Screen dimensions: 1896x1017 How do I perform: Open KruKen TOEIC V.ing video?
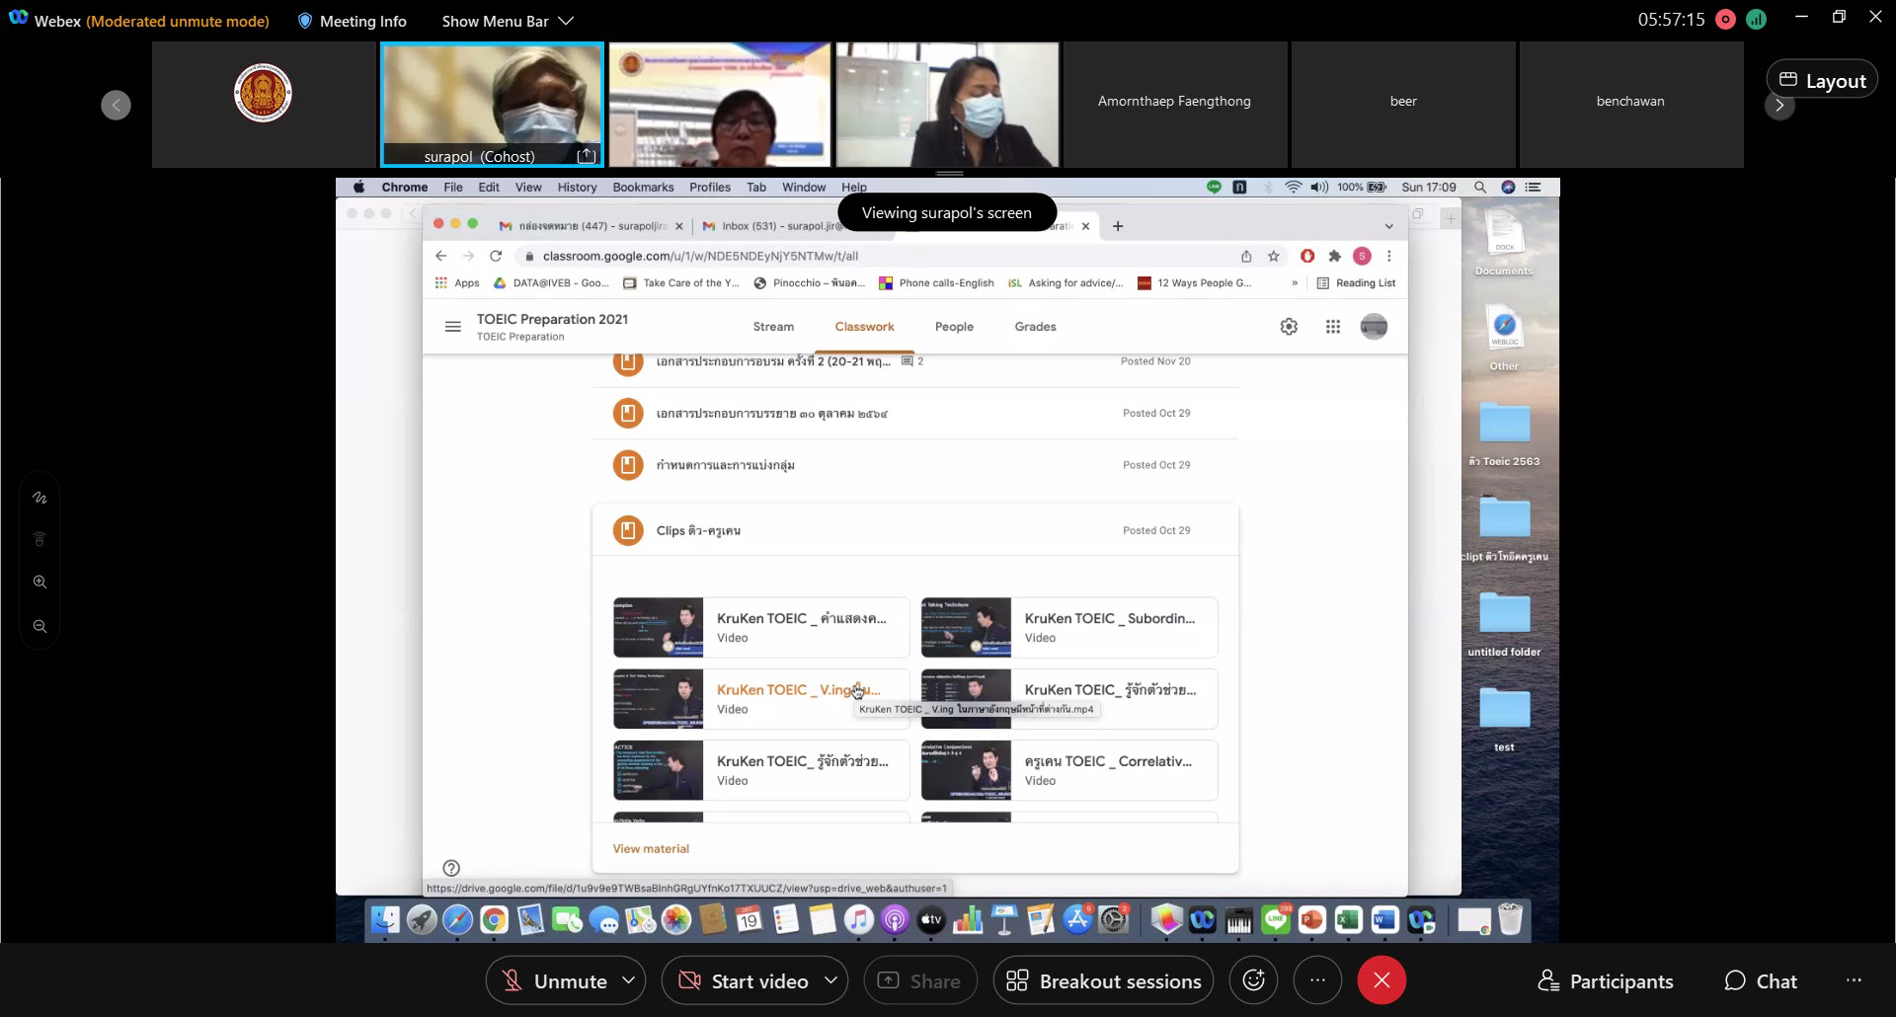coord(761,699)
